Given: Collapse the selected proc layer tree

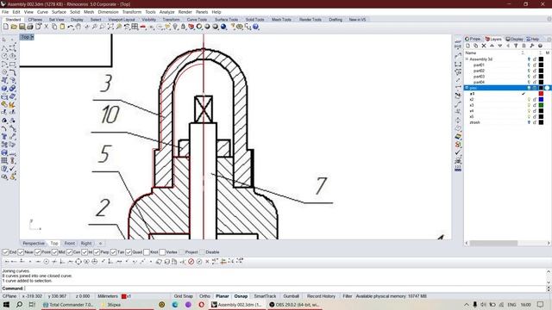Looking at the screenshot, I should [x=467, y=88].
